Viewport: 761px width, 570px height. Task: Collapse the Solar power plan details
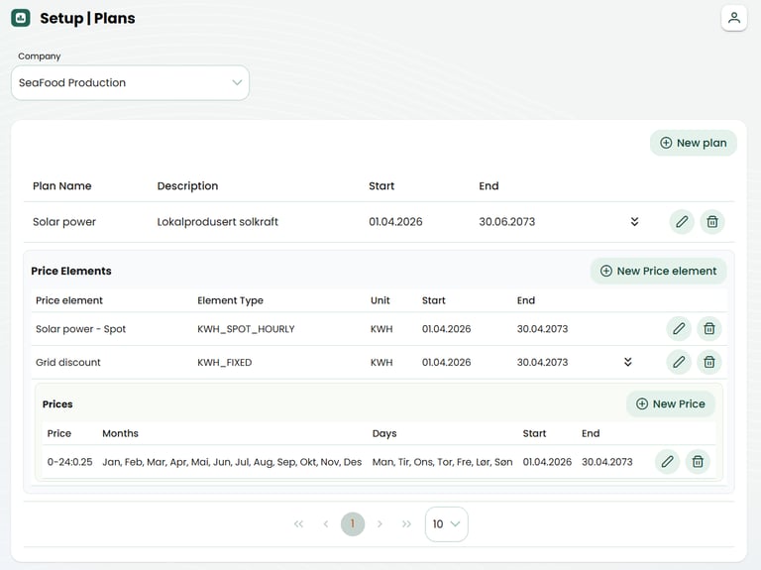point(634,222)
